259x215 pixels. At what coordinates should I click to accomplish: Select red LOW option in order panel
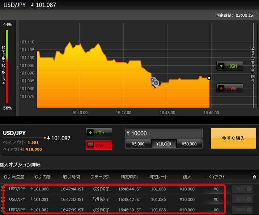(99, 145)
